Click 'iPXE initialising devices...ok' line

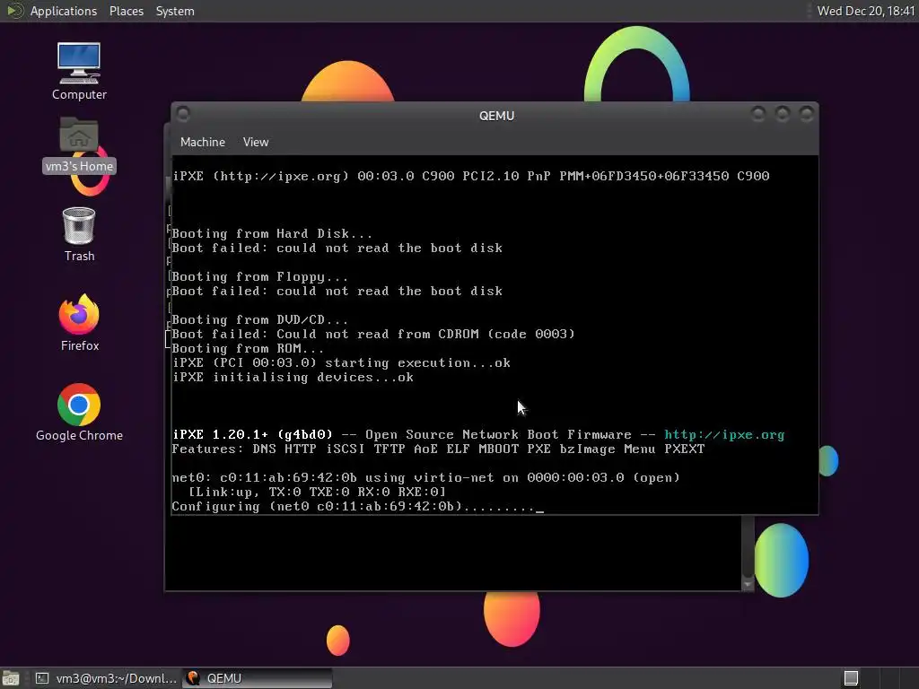click(x=293, y=378)
